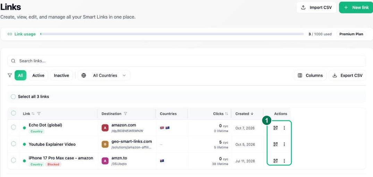Click the /dp/B08N5WRWNW path text
Viewport: 373px width, 177px height.
point(127,131)
